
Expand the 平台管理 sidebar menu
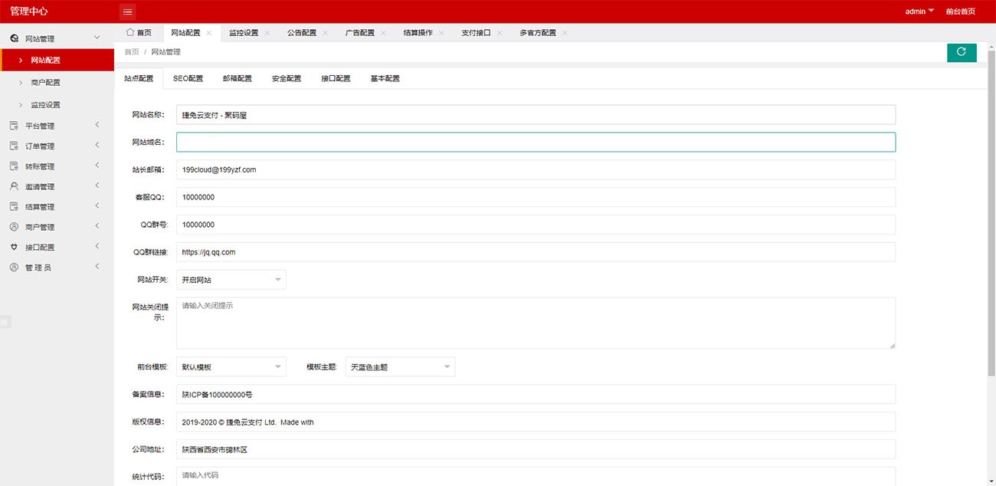[x=97, y=126]
